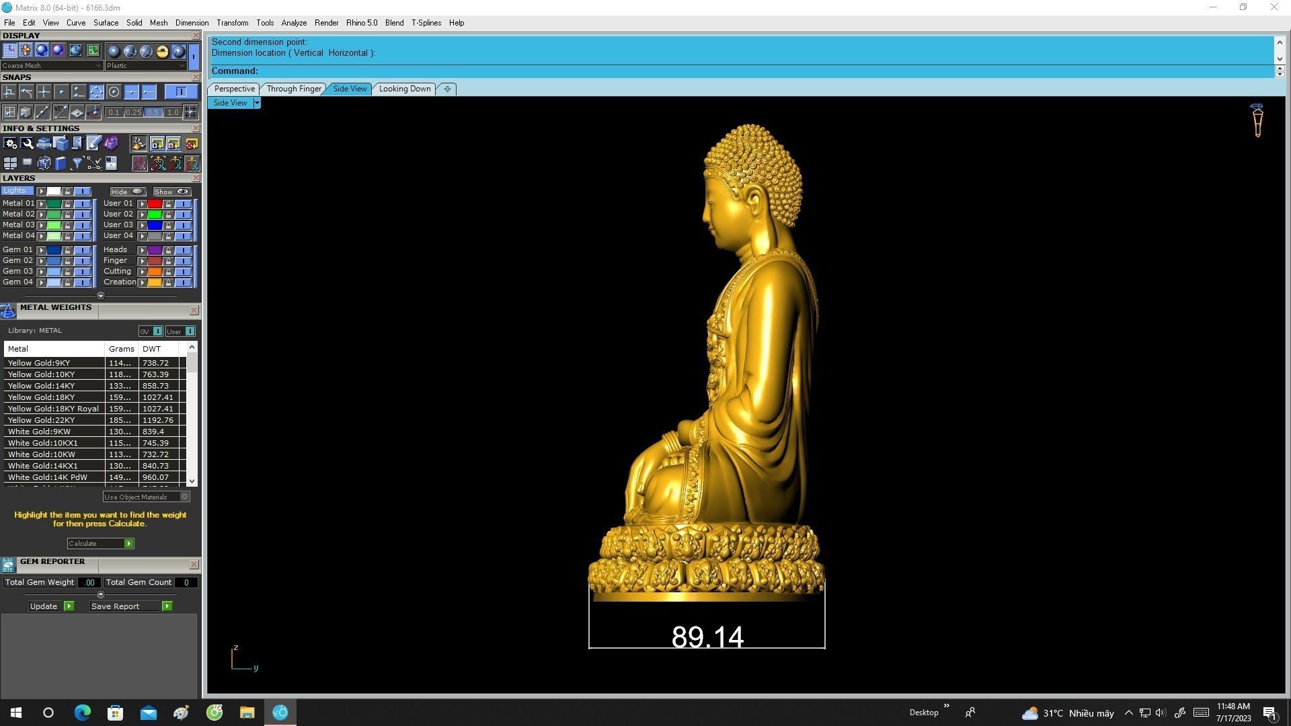Switch to the Looking Down tab
This screenshot has height=726, width=1291.
point(405,89)
